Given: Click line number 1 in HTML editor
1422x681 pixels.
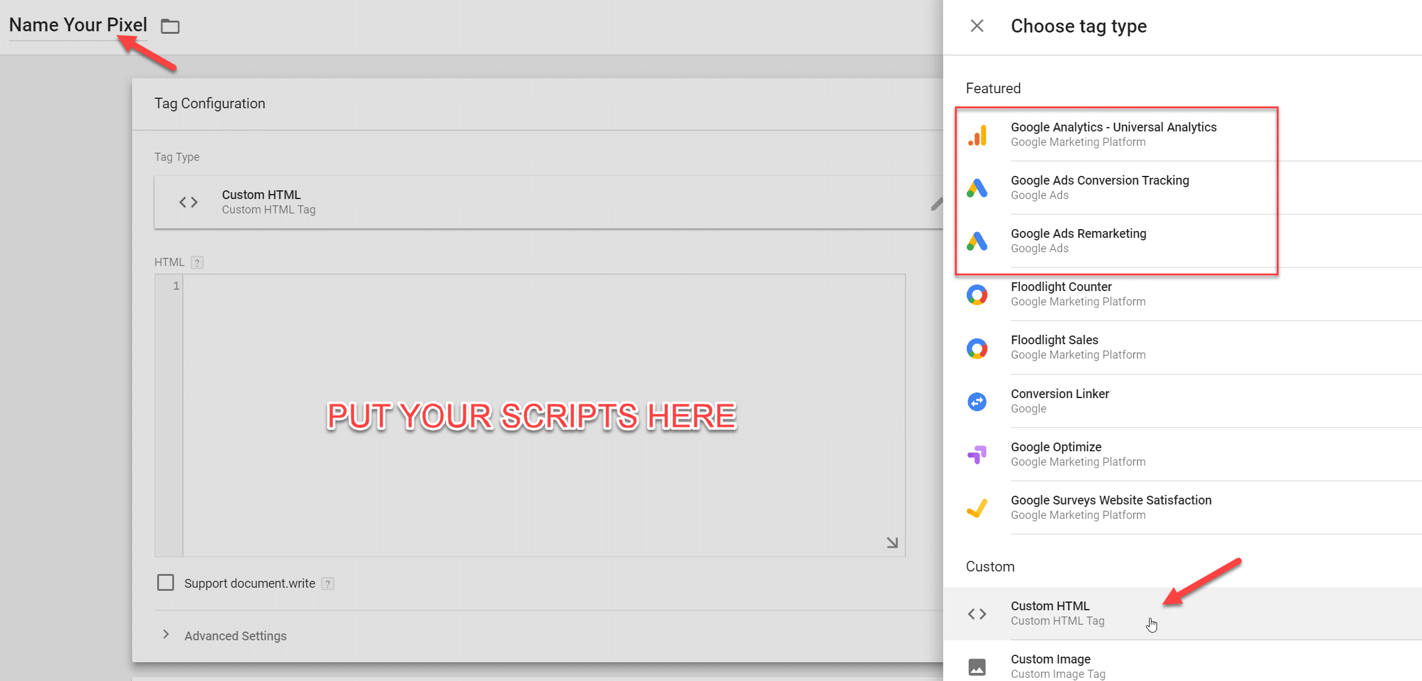Looking at the screenshot, I should [x=176, y=286].
